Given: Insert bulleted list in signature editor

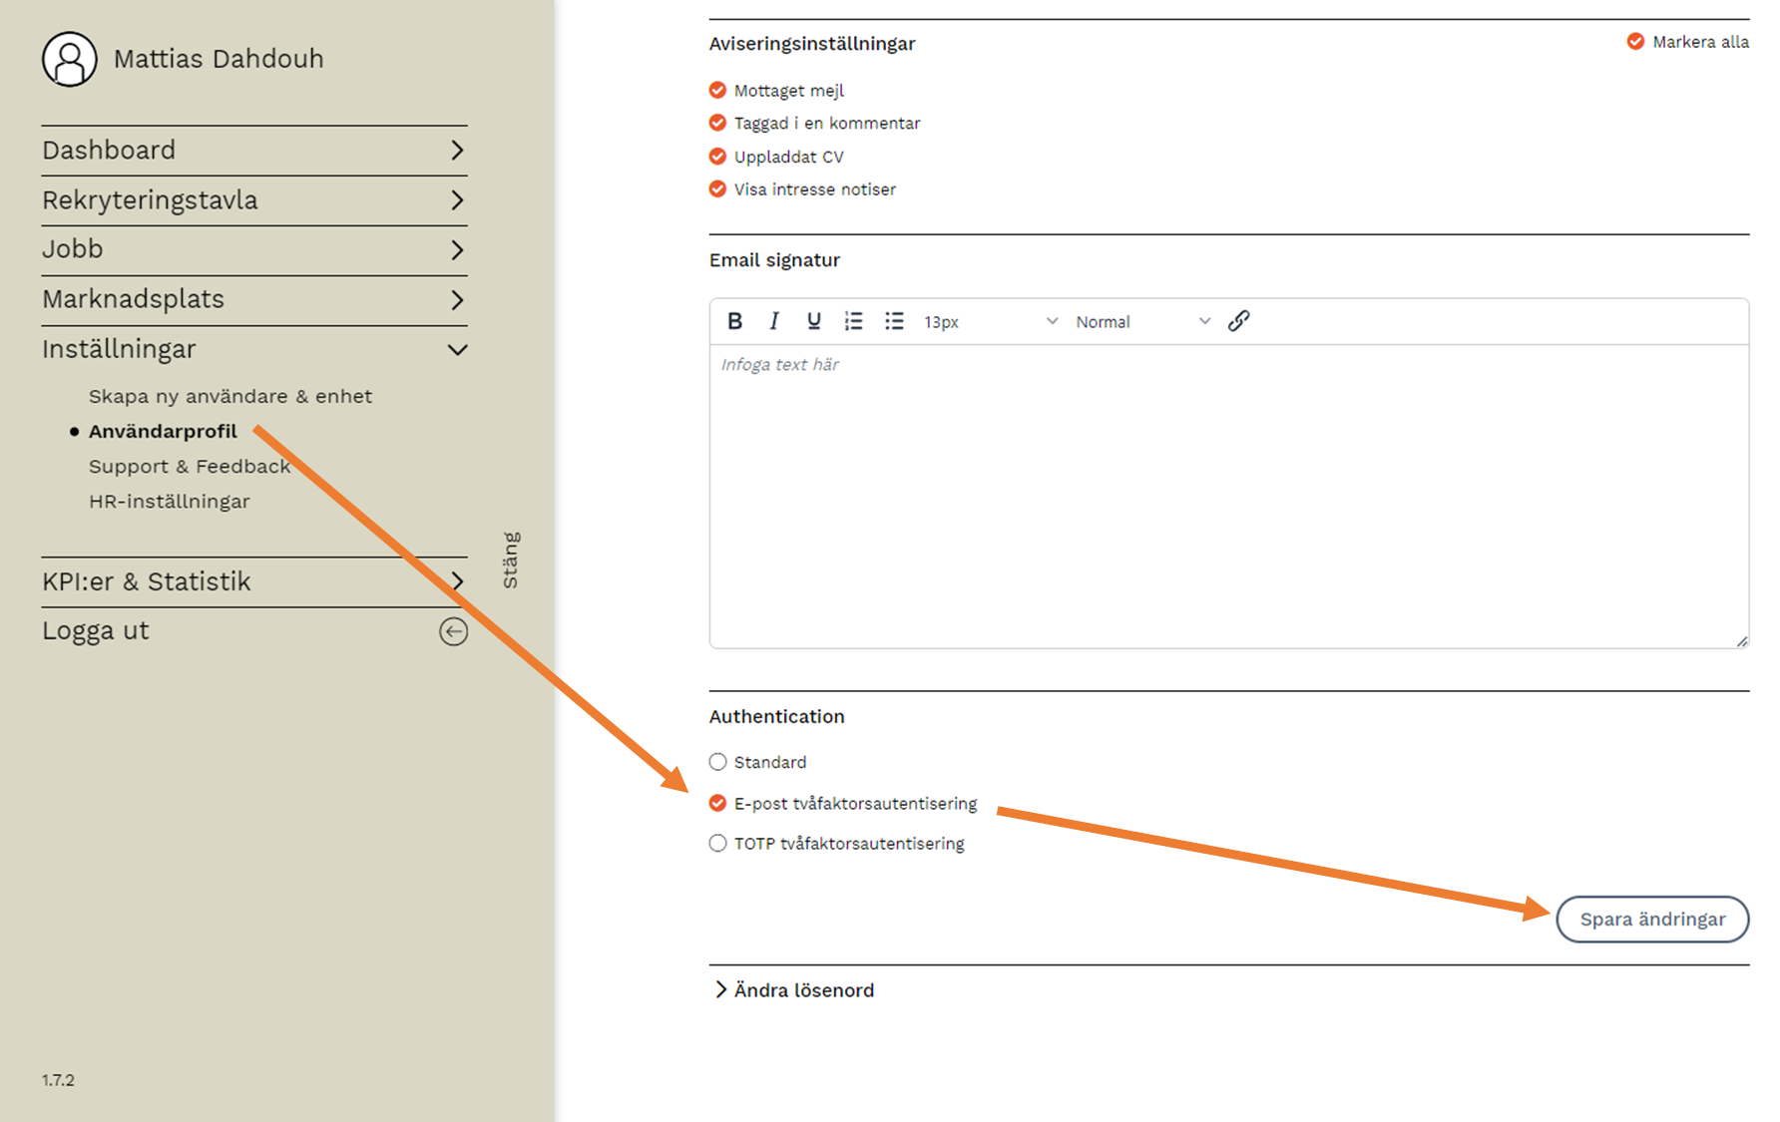Looking at the screenshot, I should click(x=894, y=321).
